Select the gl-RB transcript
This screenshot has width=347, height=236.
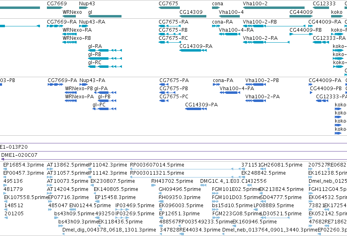105,58
